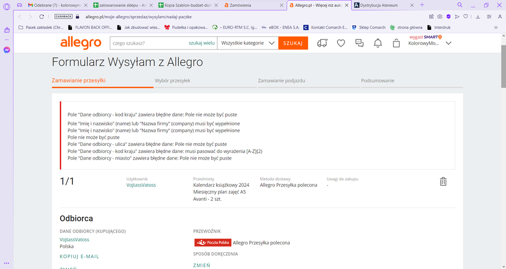Image resolution: width=506 pixels, height=269 pixels.
Task: Open Allegro delivery truck icon
Action: pyautogui.click(x=322, y=43)
